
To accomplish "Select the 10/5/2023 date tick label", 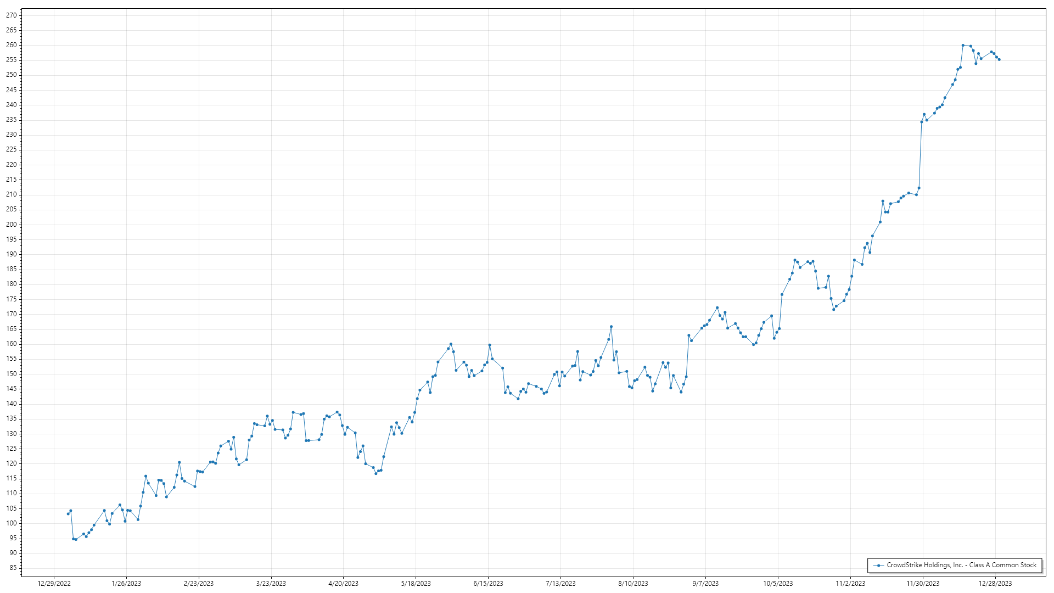I will pyautogui.click(x=778, y=584).
